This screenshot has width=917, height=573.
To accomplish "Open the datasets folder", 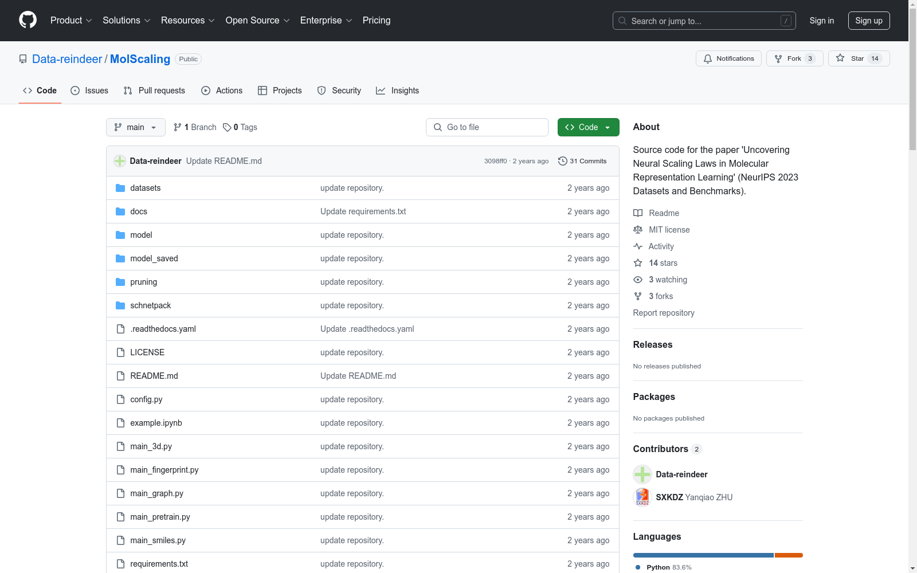I will coord(145,188).
